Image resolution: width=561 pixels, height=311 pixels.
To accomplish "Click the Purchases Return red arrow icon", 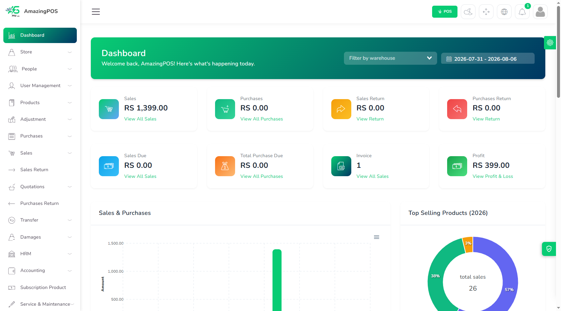I will (457, 109).
